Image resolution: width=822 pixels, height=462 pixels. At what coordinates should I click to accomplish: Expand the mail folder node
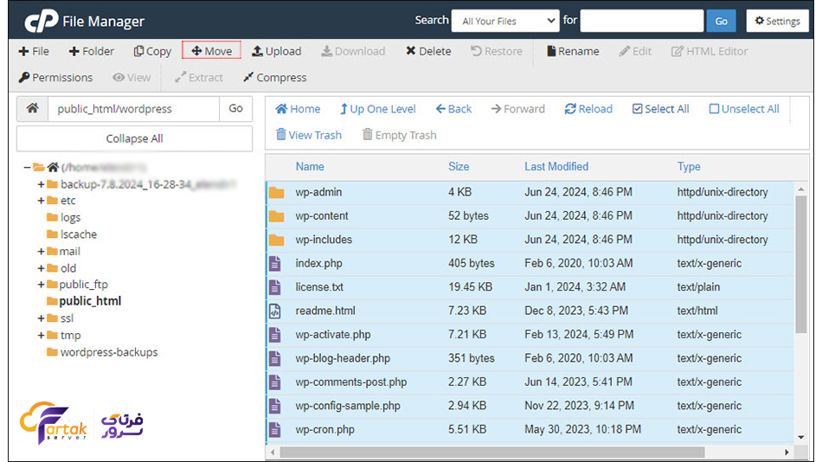[41, 252]
